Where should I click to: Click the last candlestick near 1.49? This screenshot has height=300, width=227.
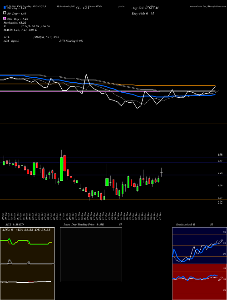[162, 173]
